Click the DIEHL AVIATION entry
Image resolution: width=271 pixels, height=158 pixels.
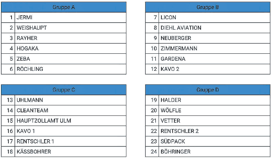pos(181,28)
